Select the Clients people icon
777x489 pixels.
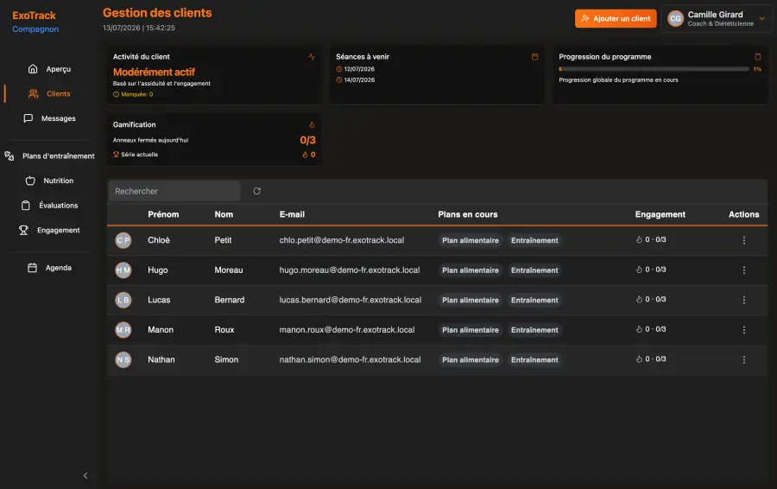33,93
